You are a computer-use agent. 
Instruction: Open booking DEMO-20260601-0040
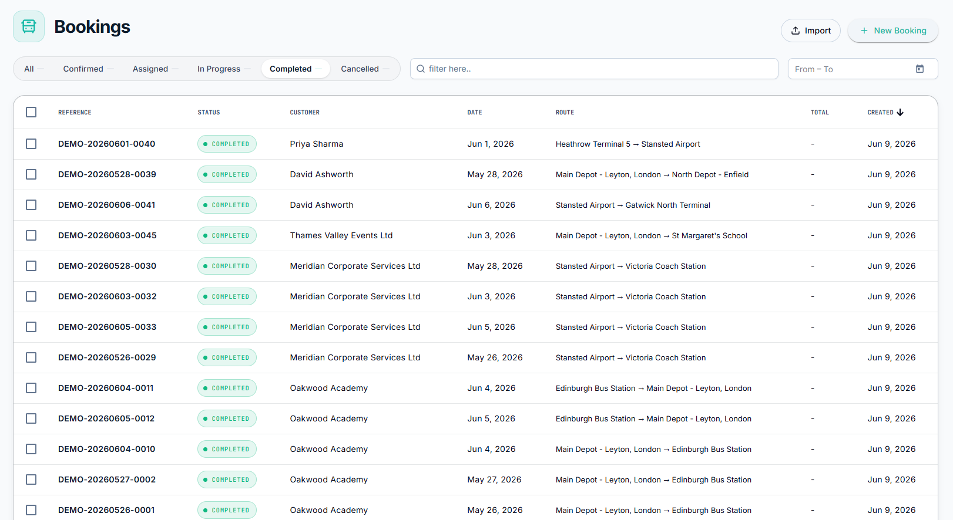106,144
